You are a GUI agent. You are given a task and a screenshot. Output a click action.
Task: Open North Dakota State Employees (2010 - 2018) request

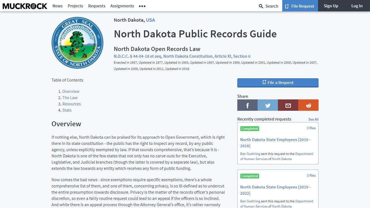pyautogui.click(x=275, y=143)
